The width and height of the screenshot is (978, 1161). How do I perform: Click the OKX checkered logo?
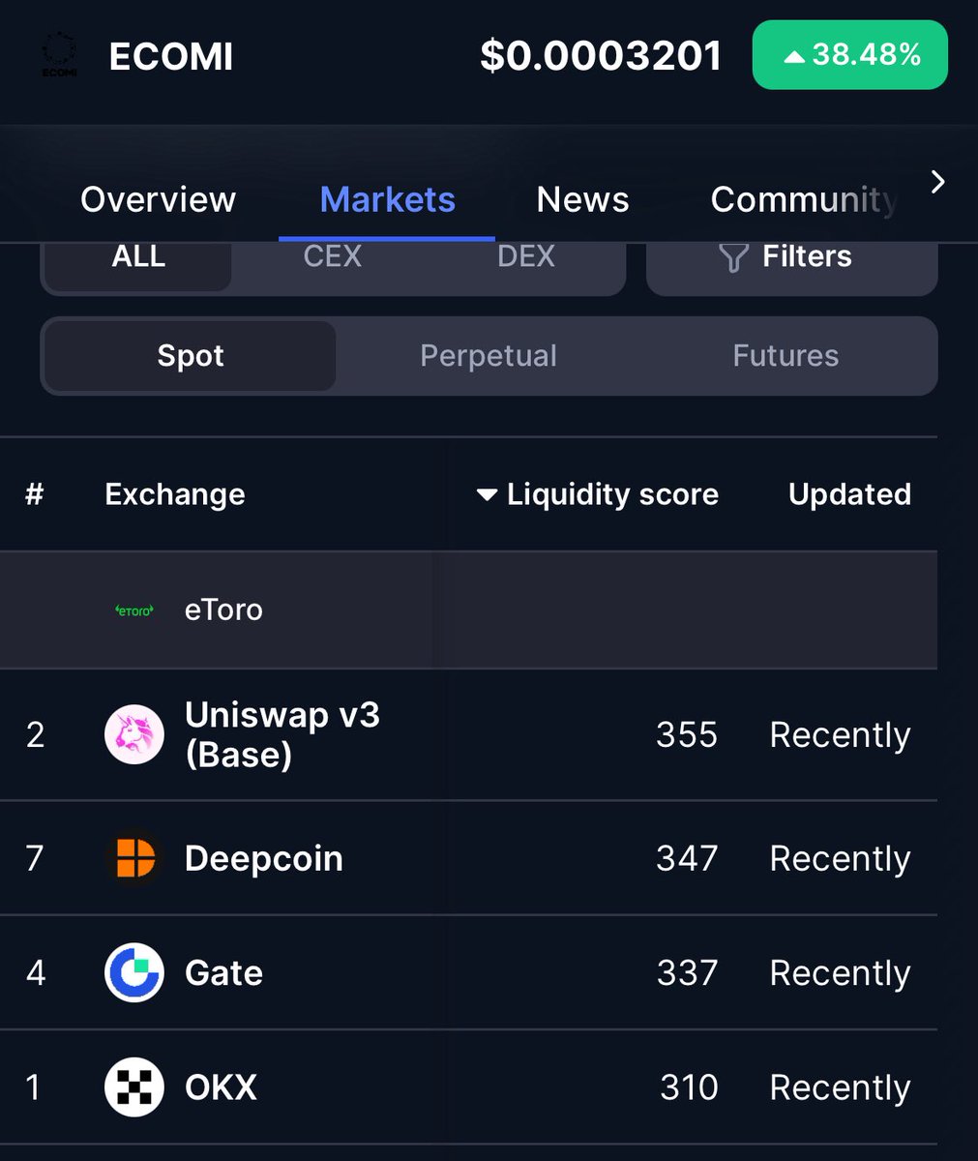(134, 1087)
